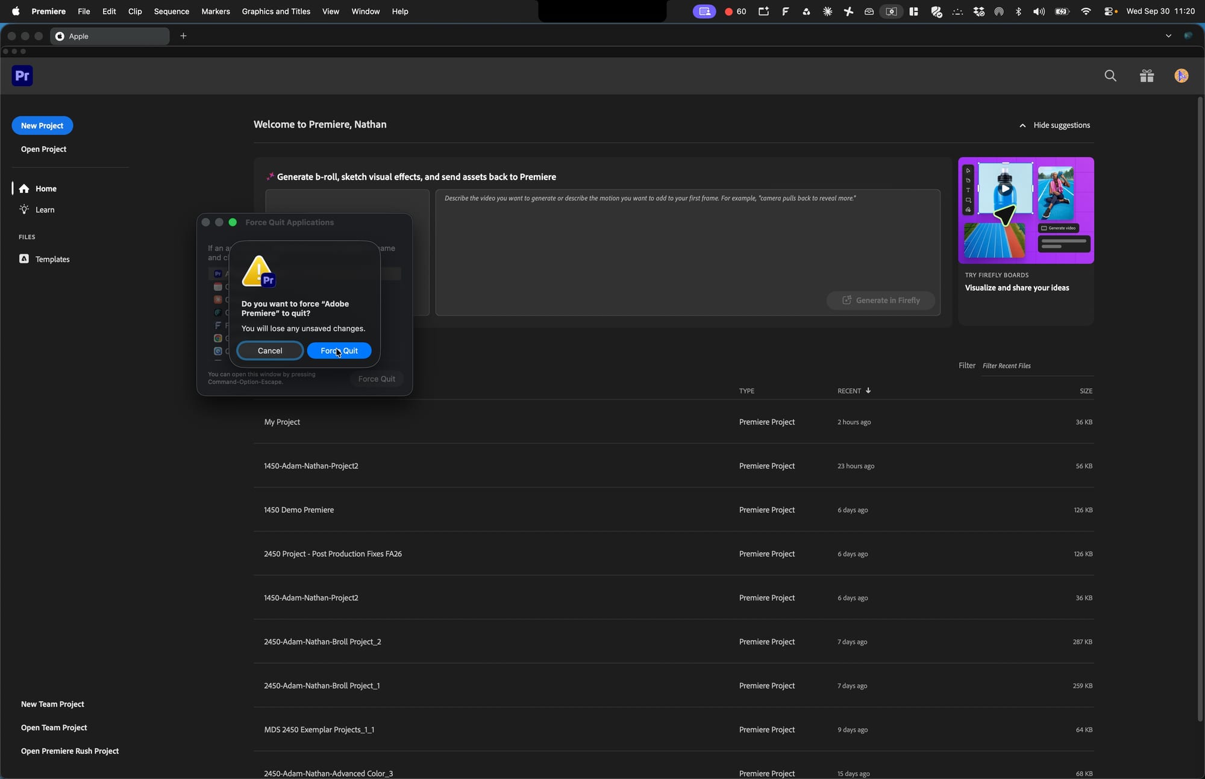The image size is (1205, 779).
Task: Collapse suggestions with Hide suggestions chevron
Action: [x=1022, y=125]
